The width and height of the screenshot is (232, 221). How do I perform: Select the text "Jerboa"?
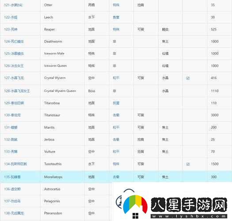pos(49,139)
